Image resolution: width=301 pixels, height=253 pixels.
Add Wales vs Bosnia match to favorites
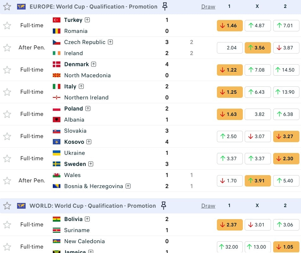tap(7, 181)
